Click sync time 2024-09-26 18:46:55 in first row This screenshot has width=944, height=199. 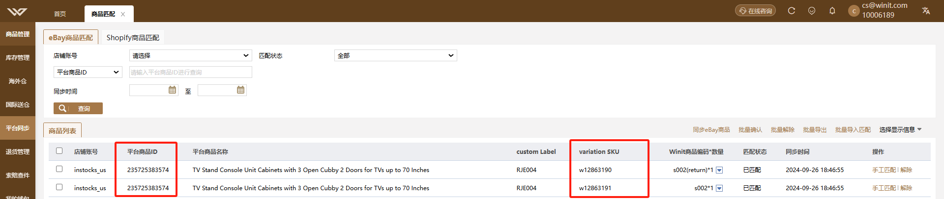[815, 170]
